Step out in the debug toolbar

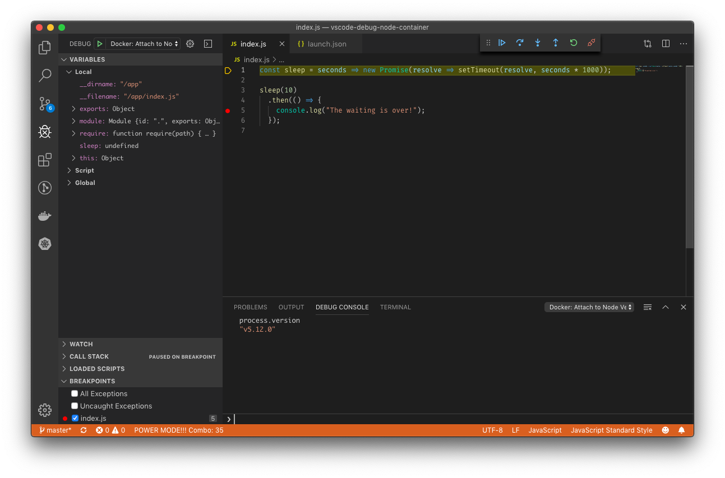pos(556,43)
